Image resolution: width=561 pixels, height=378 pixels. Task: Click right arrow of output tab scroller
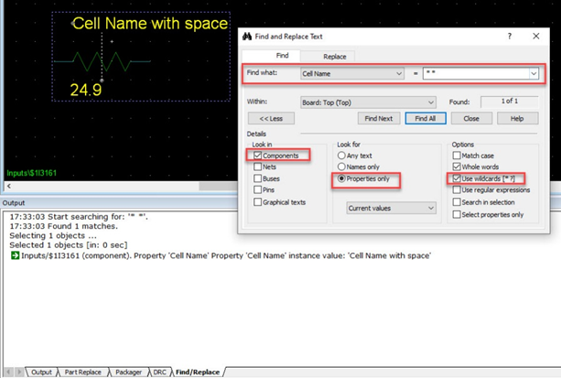tap(19, 372)
